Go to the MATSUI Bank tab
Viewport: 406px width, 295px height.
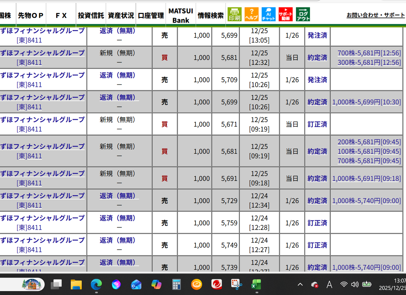point(180,14)
